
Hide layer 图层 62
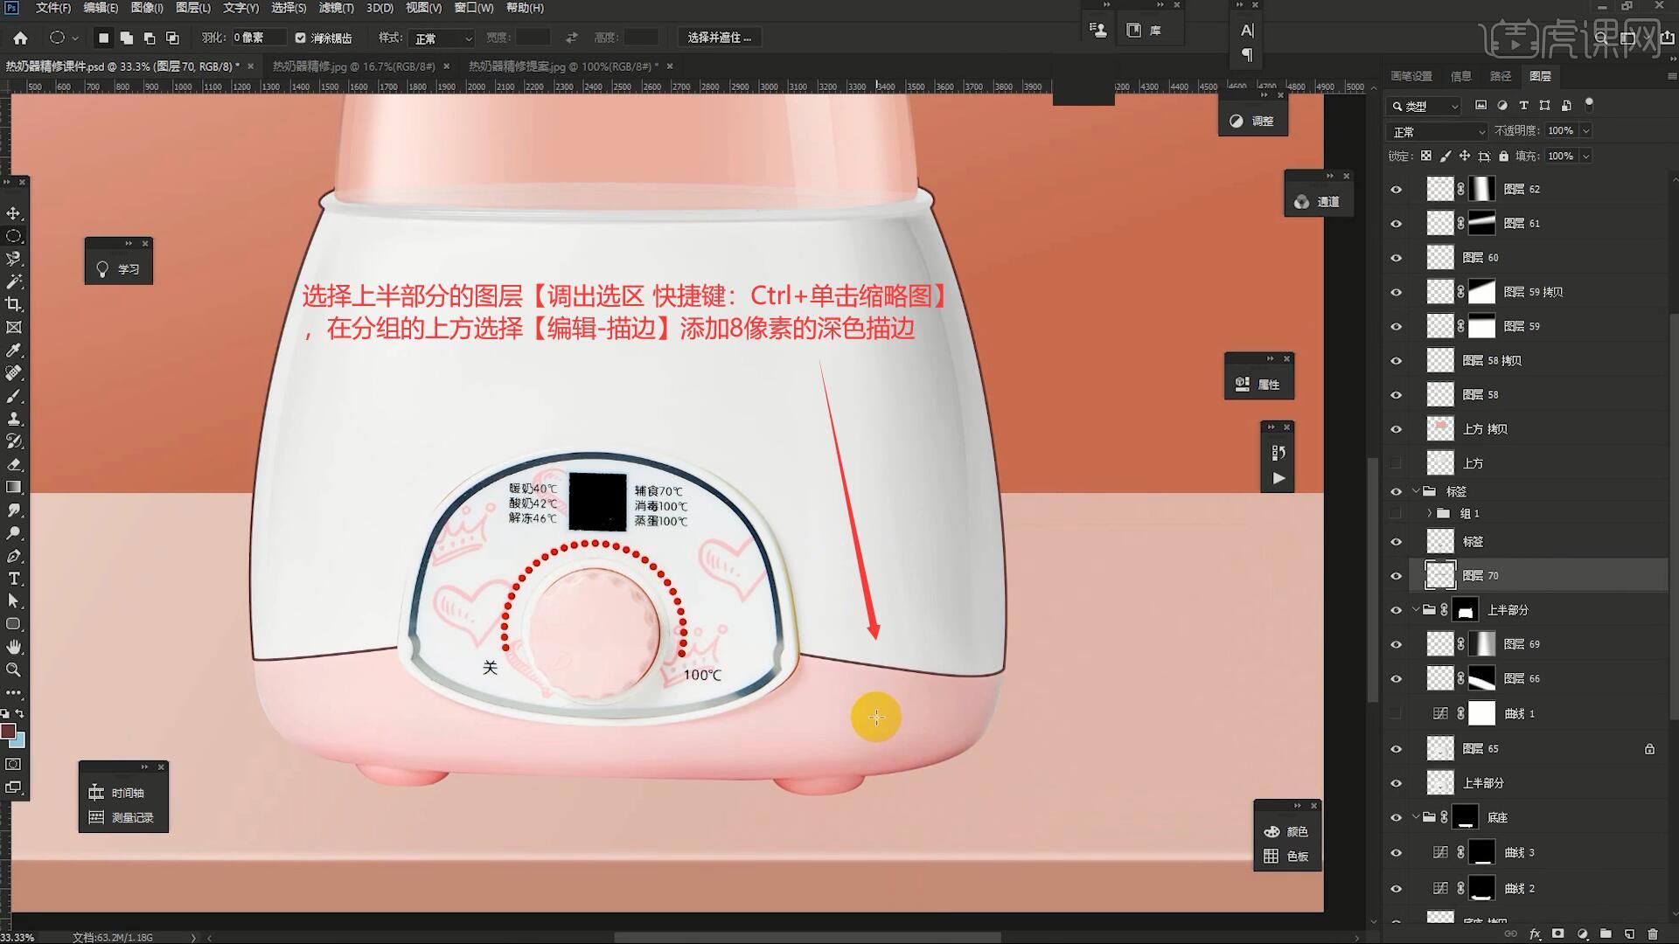1396,190
